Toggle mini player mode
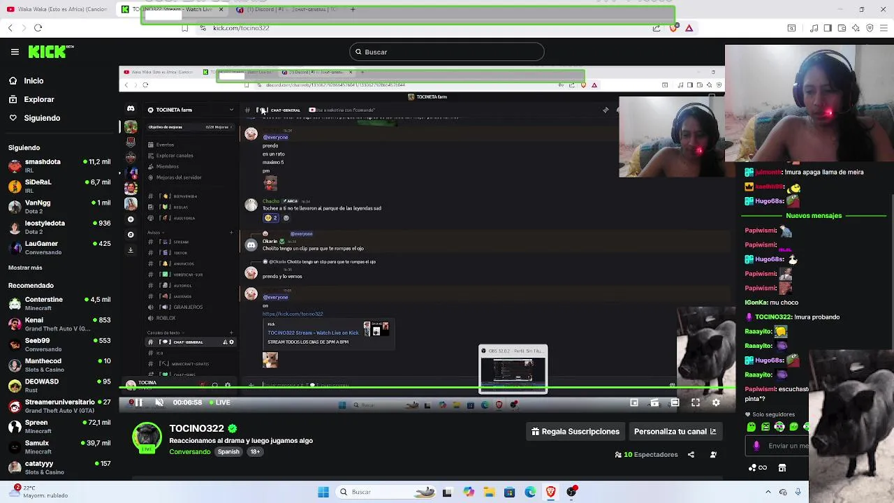The width and height of the screenshot is (894, 503). pyautogui.click(x=634, y=402)
